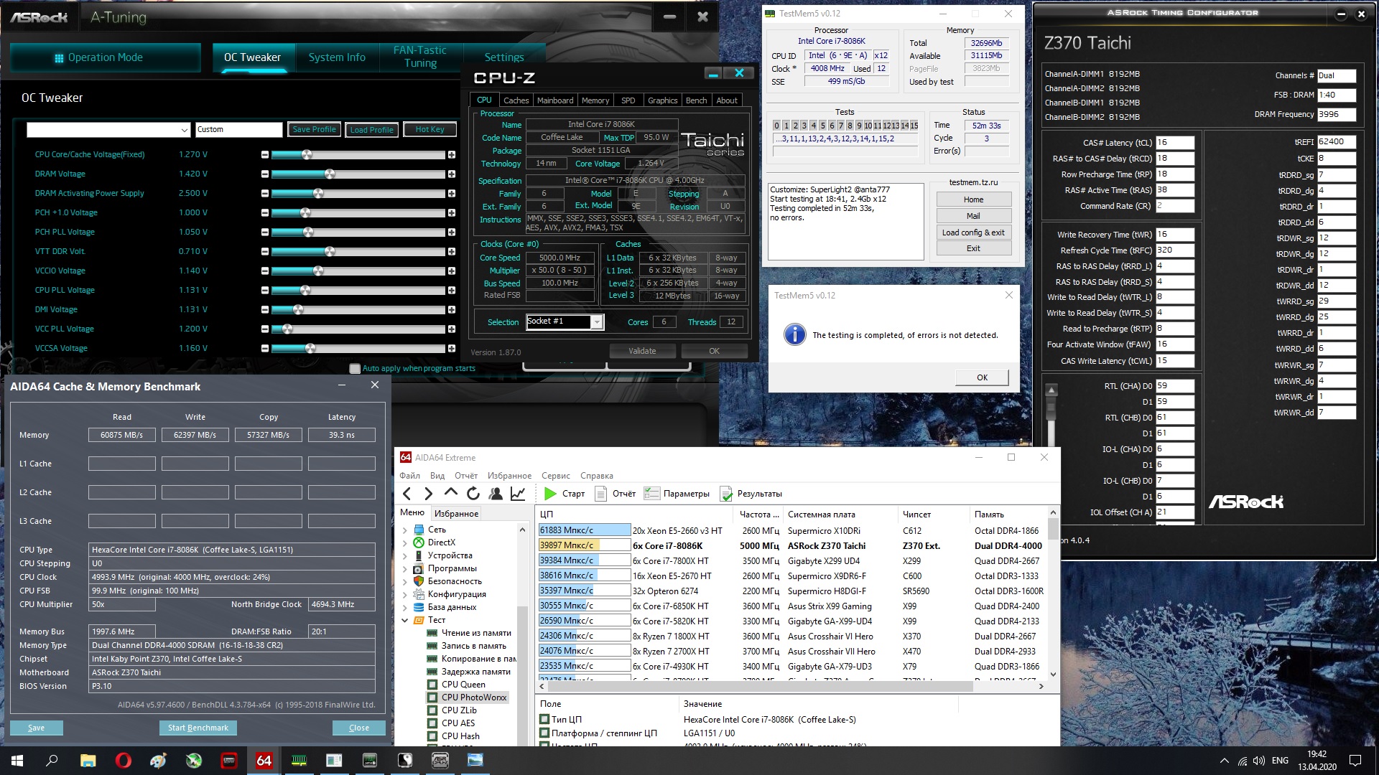Collapse the Тест tree node
The height and width of the screenshot is (775, 1379).
(x=405, y=620)
